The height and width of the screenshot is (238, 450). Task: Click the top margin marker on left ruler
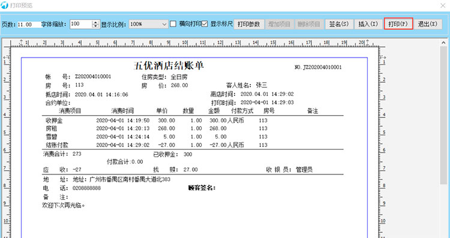(6, 58)
